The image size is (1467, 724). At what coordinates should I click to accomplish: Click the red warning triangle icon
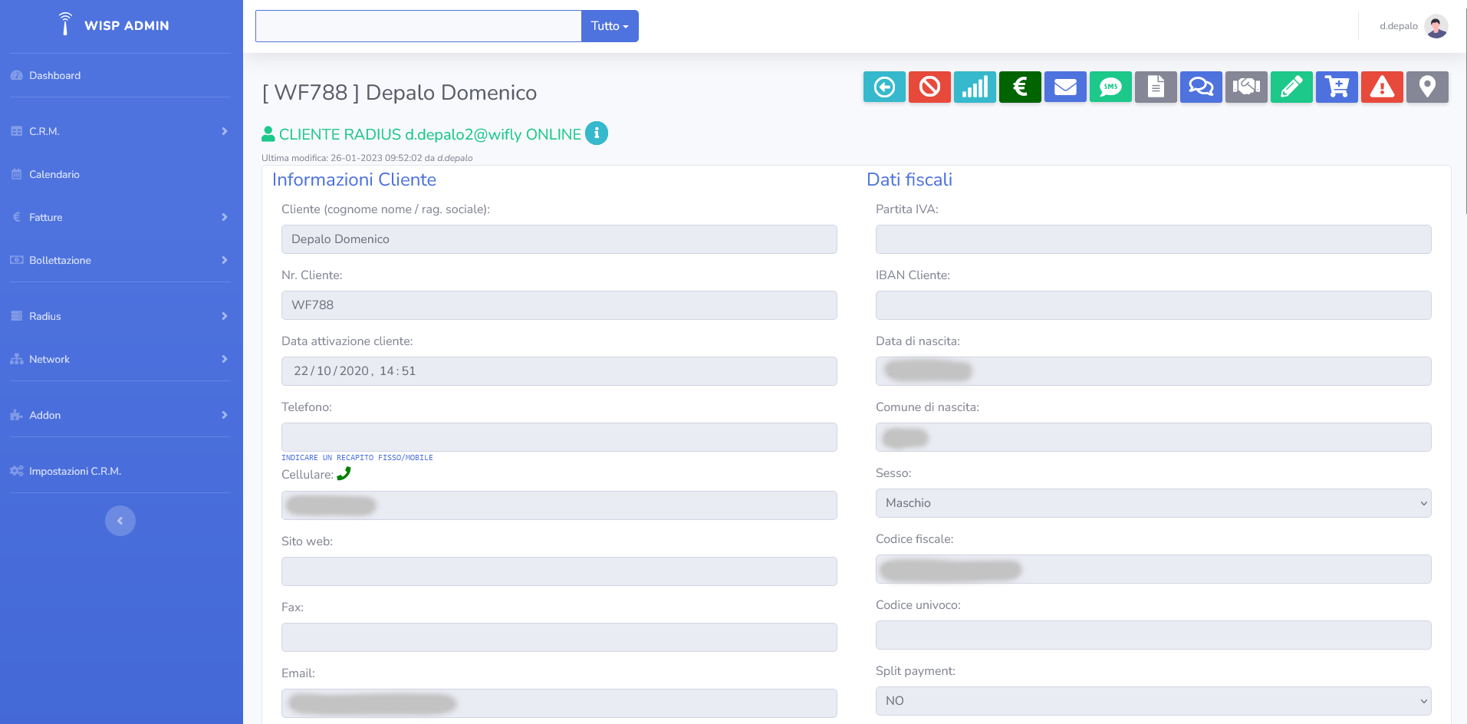coord(1382,87)
